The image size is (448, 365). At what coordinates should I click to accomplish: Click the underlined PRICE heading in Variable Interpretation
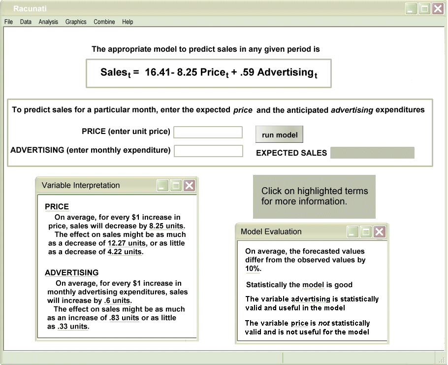pos(57,207)
